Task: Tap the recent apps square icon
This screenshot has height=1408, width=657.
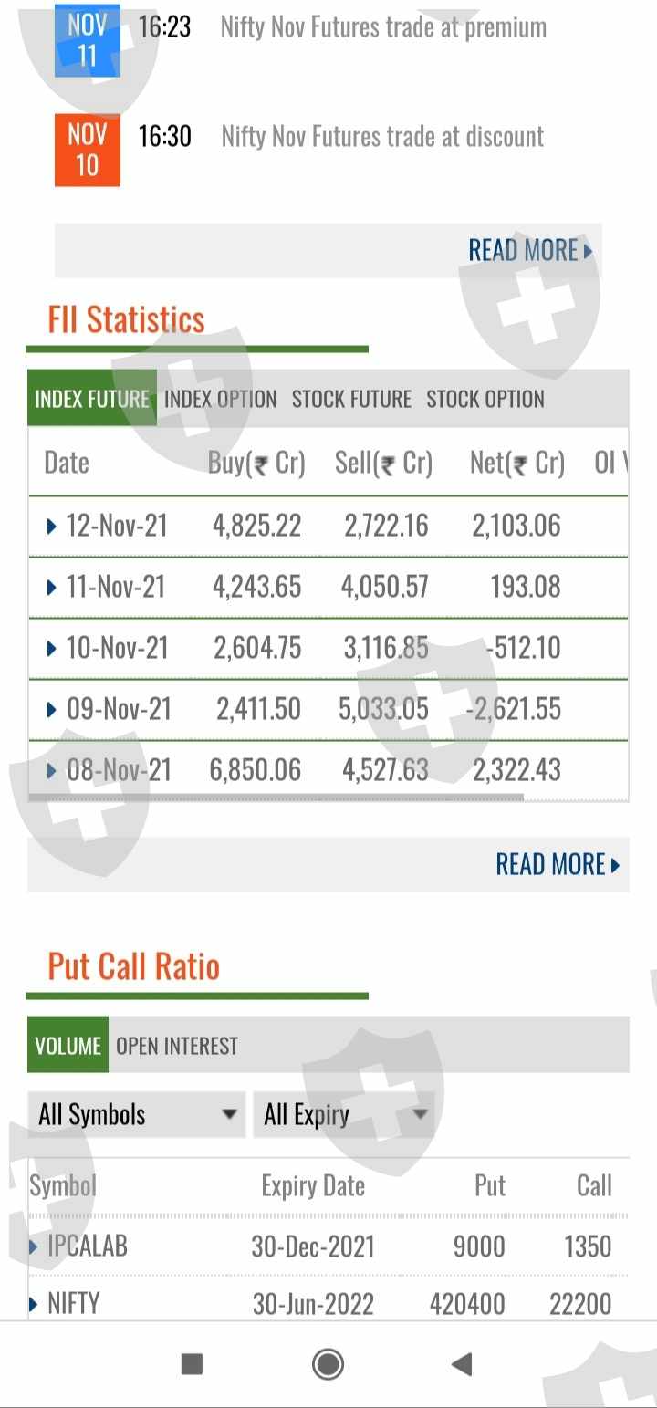Action: [192, 1364]
